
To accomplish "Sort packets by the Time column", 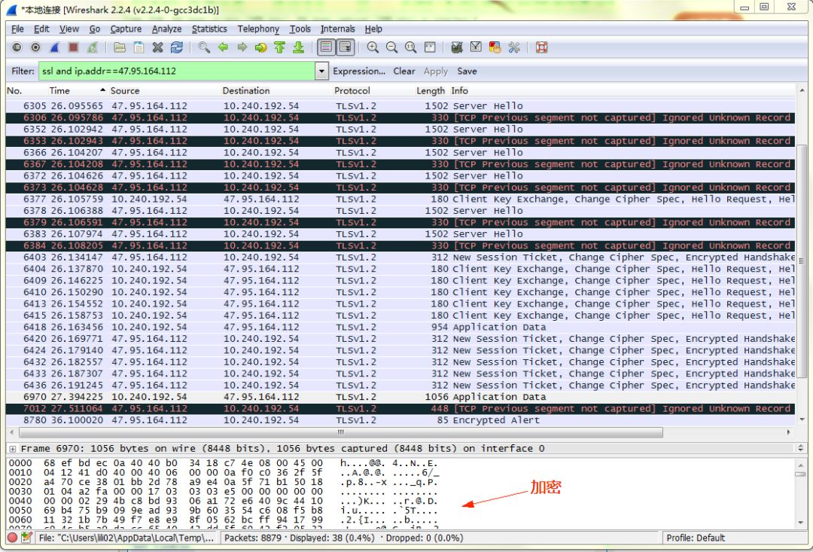I will [x=59, y=90].
